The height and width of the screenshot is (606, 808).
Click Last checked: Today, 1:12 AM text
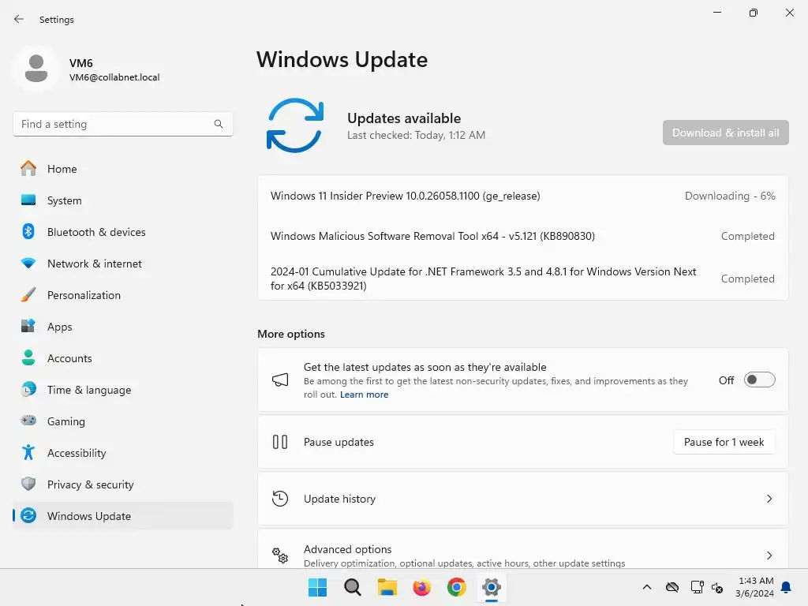click(x=417, y=135)
